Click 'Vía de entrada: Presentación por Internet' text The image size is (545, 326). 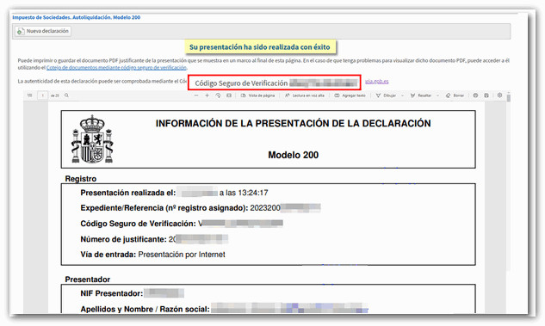coord(152,255)
